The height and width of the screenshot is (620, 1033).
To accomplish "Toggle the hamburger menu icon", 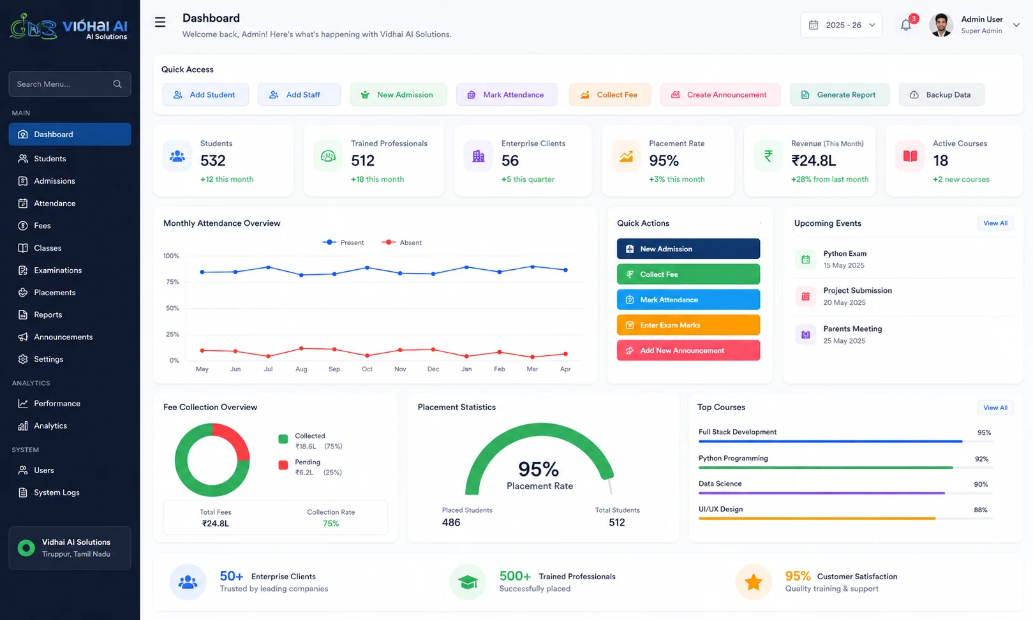I will [x=160, y=22].
